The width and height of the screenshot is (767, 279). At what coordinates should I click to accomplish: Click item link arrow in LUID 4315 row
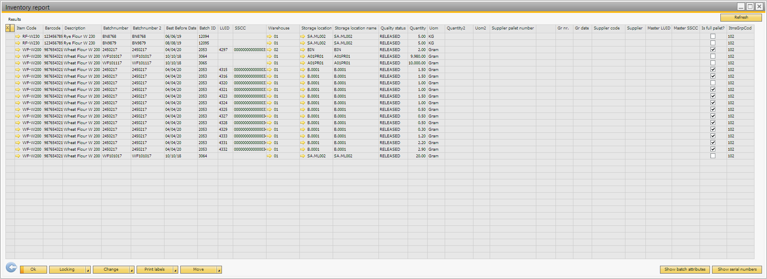pos(18,70)
